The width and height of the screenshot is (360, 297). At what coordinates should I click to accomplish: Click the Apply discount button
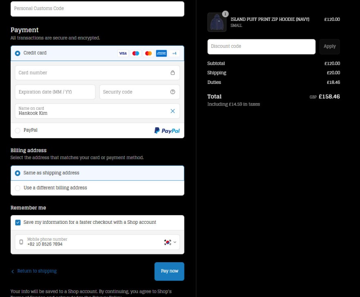tap(330, 47)
